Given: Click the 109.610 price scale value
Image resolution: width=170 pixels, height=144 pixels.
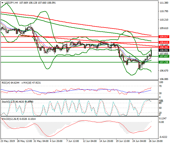Looking at the screenshot, I should coord(164,28).
